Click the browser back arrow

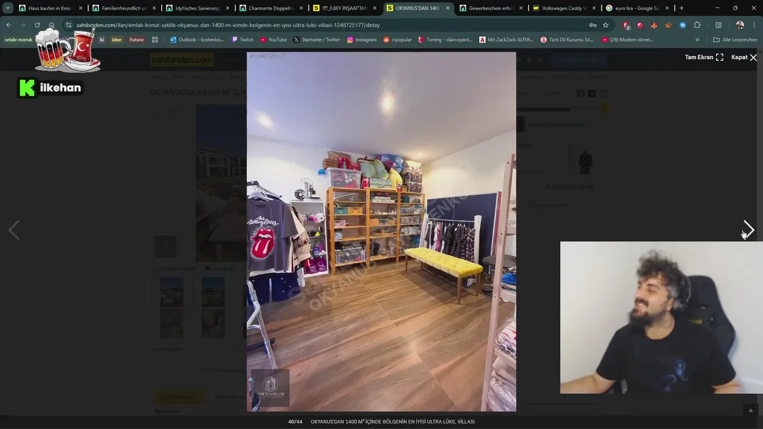8,25
